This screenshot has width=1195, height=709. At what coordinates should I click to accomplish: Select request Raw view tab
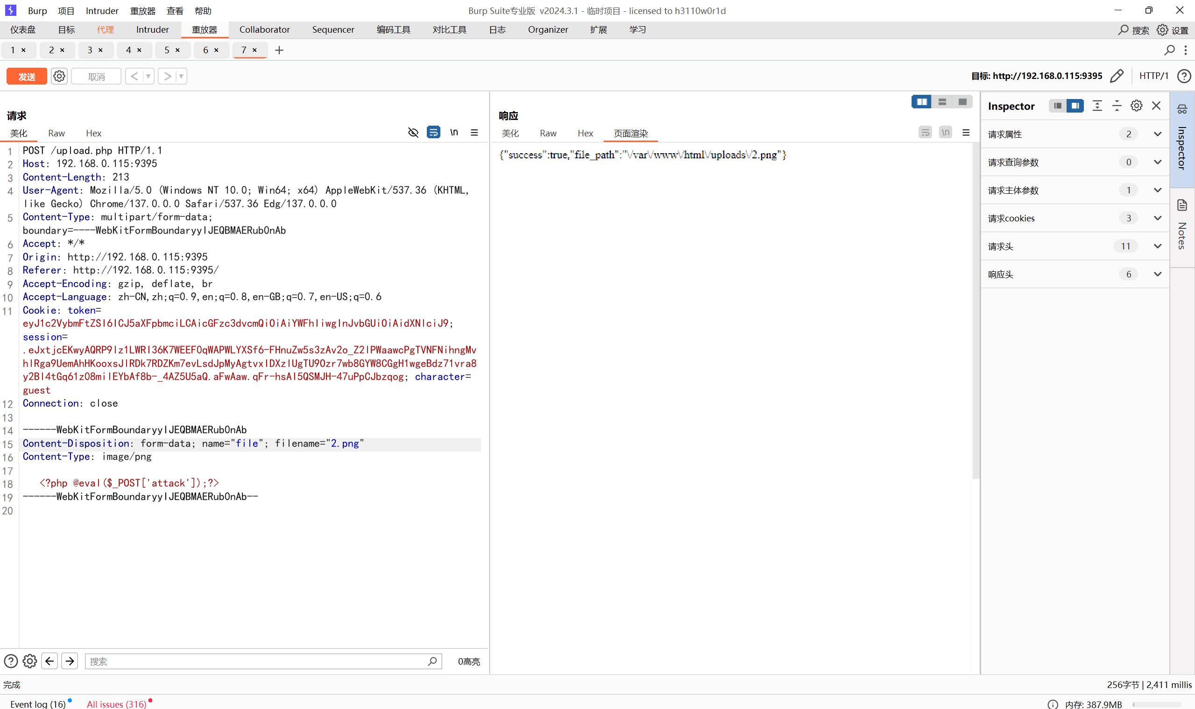57,133
